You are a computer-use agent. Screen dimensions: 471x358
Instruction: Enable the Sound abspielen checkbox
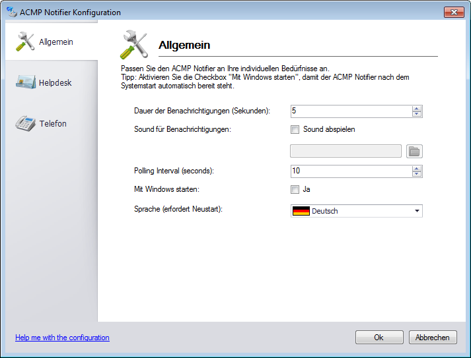coord(295,129)
